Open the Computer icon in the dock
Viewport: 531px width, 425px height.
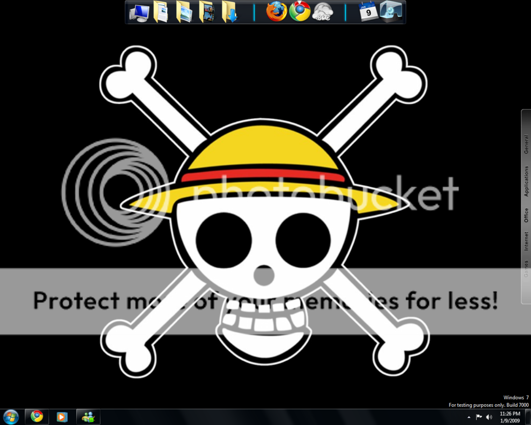click(139, 12)
